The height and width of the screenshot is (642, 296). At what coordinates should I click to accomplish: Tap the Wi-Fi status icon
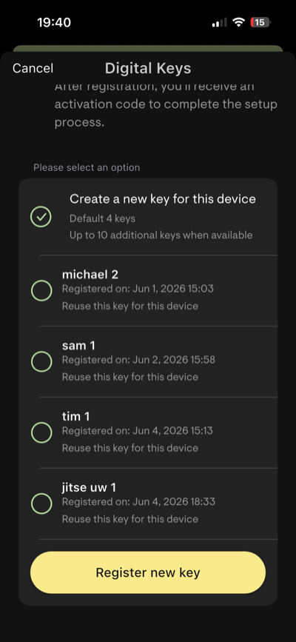238,22
